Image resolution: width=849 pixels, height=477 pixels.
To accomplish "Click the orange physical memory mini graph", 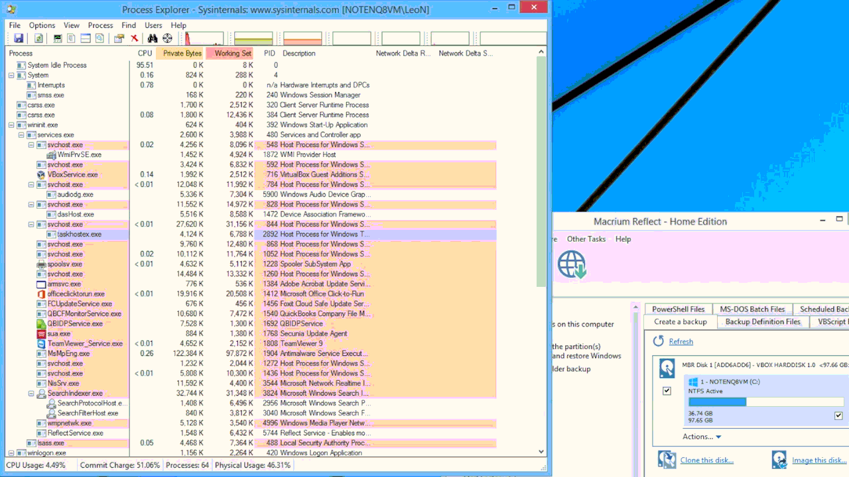I will [302, 38].
